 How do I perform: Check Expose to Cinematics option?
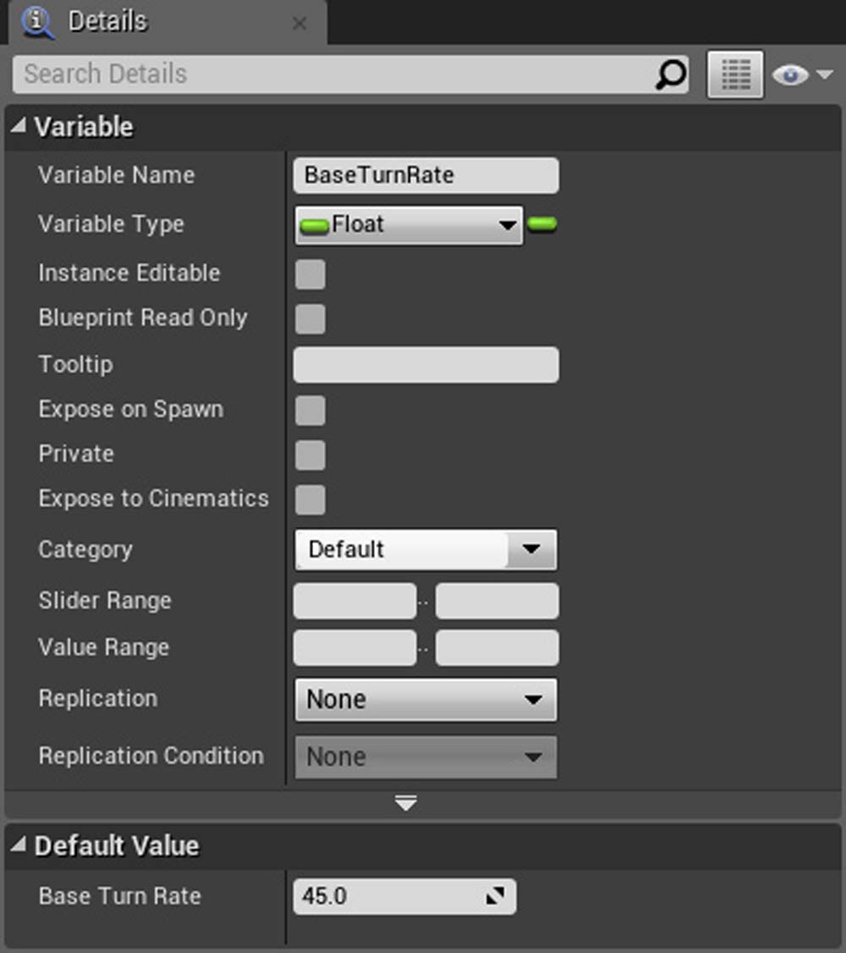(310, 499)
